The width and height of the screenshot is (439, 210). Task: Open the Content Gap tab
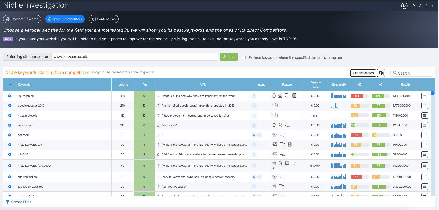click(104, 19)
